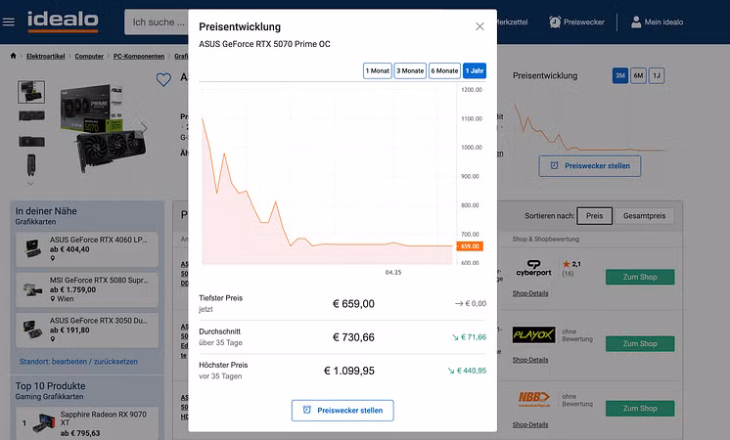Select the 6 Monate time range
This screenshot has height=440, width=730.
coord(444,70)
